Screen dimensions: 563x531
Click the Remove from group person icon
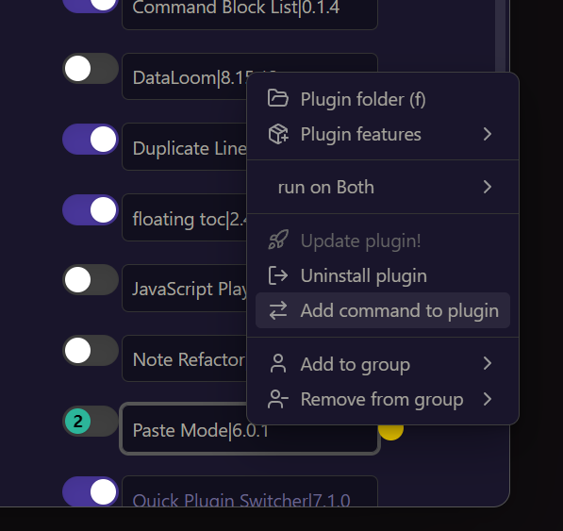(278, 399)
